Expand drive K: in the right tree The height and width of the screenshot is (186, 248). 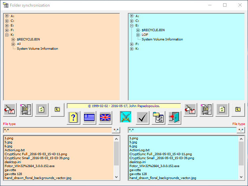(x=131, y=49)
